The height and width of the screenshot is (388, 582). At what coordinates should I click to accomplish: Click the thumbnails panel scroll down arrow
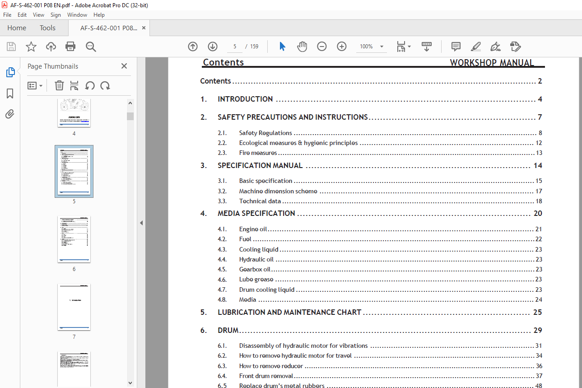[x=130, y=383]
